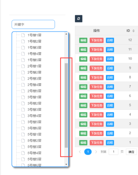The image size is (138, 175).
Task: Click the tree's vertical scrollbar thumb
Action: click(66, 105)
